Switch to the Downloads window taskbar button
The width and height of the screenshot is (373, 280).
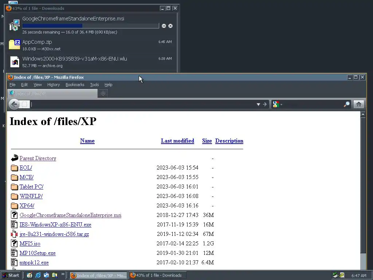coord(157,276)
